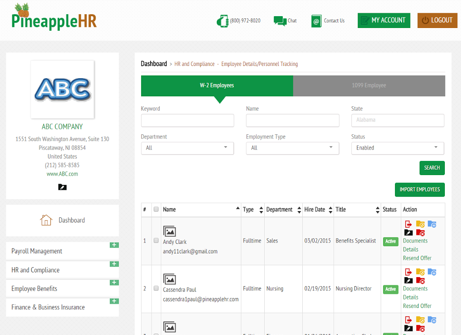Click the MY ACCOUNT button
The image size is (461, 335).
pyautogui.click(x=384, y=20)
